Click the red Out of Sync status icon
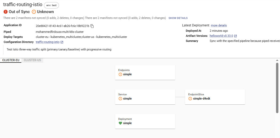The height and width of the screenshot is (138, 280). click(6, 12)
